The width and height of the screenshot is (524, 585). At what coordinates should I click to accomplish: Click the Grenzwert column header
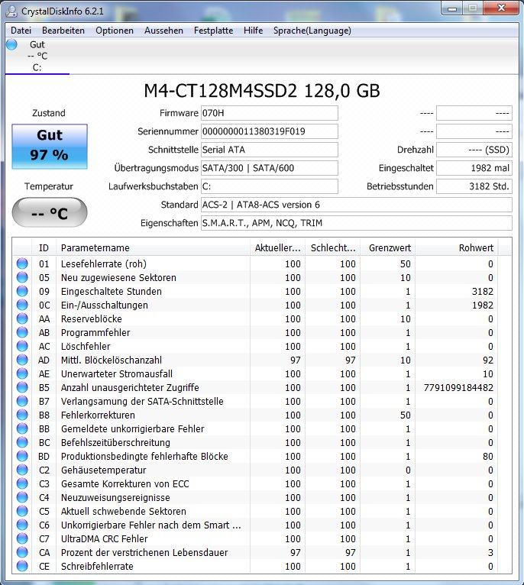click(388, 247)
